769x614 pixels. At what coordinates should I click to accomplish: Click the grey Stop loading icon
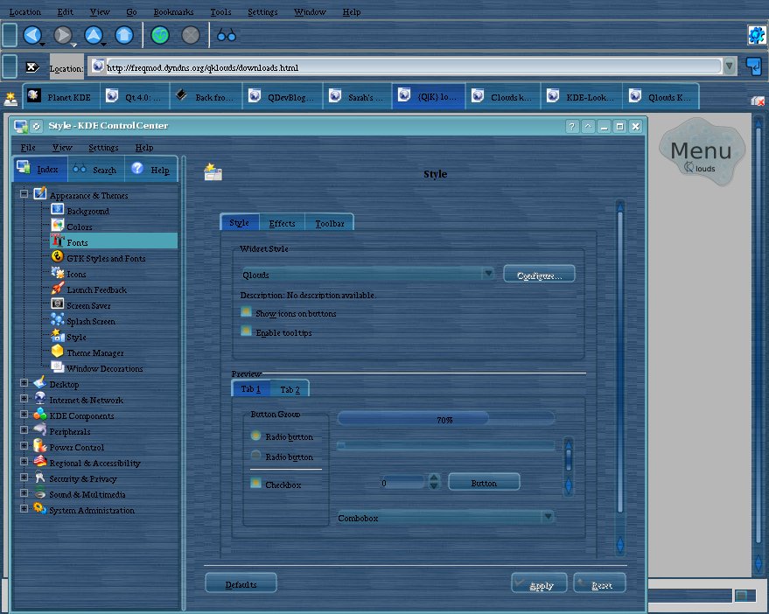pos(191,35)
